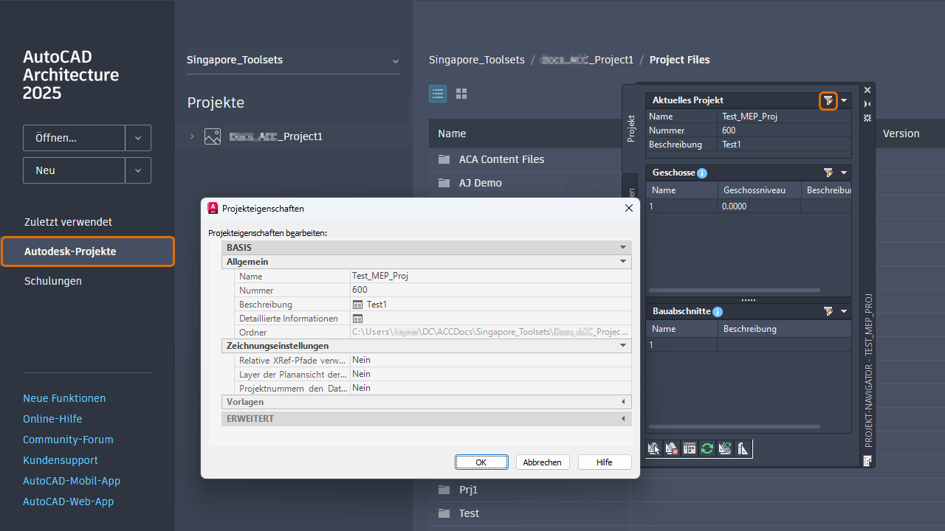Expand the _Project1 tree node under Projekte
Image resolution: width=945 pixels, height=531 pixels.
192,136
